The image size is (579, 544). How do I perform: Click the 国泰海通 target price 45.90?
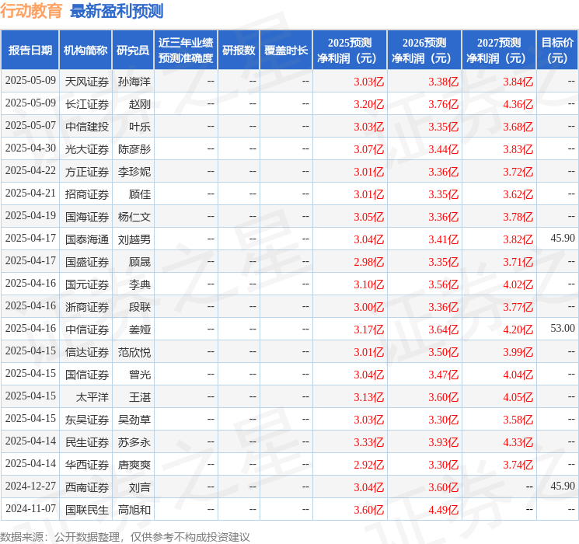coord(563,239)
